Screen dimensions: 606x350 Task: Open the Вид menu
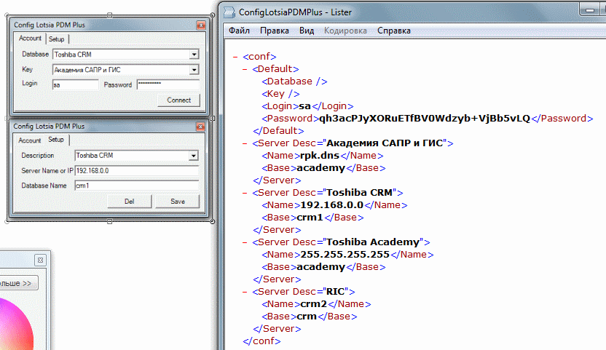[307, 31]
